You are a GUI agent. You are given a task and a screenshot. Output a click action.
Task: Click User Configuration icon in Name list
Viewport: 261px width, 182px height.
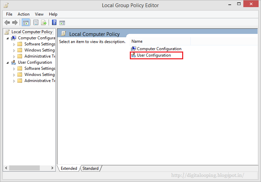134,55
